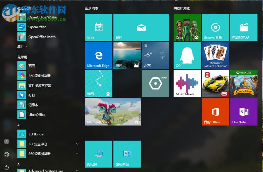This screenshot has width=263, height=172.
Task: Launch the Xbox tile
Action: click(187, 27)
